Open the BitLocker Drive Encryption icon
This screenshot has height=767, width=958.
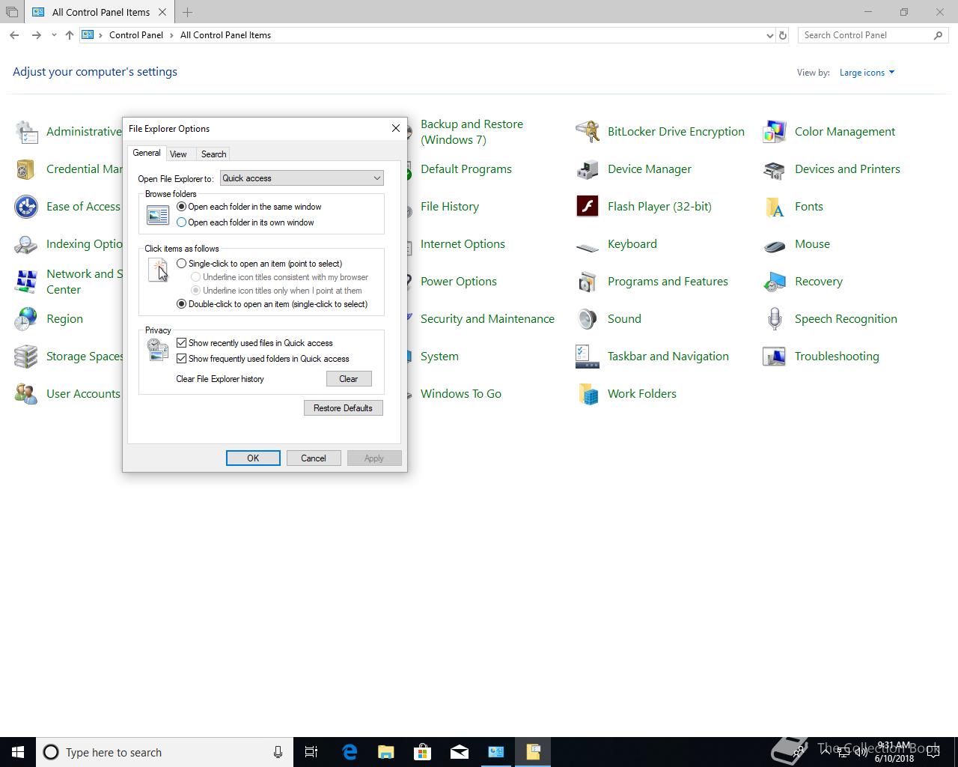tap(588, 132)
